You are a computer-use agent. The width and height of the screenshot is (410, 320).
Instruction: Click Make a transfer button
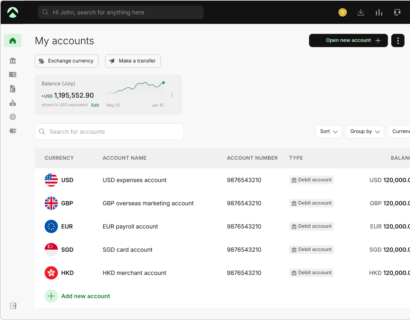click(x=133, y=61)
